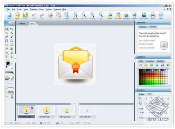Select the hollow ellipse shape tool
Screen dimensions: 175x129
pos(7,45)
